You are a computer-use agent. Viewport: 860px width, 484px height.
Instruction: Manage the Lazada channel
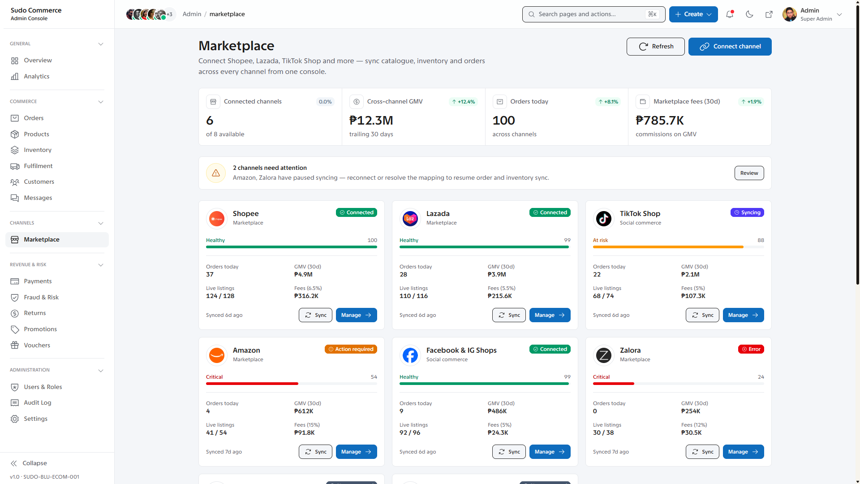550,315
